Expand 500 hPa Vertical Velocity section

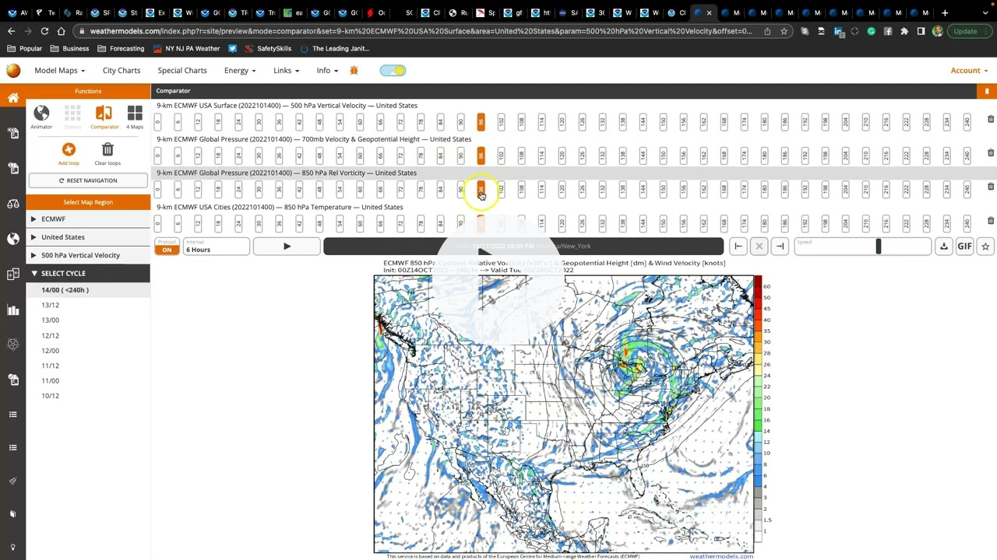click(x=88, y=255)
